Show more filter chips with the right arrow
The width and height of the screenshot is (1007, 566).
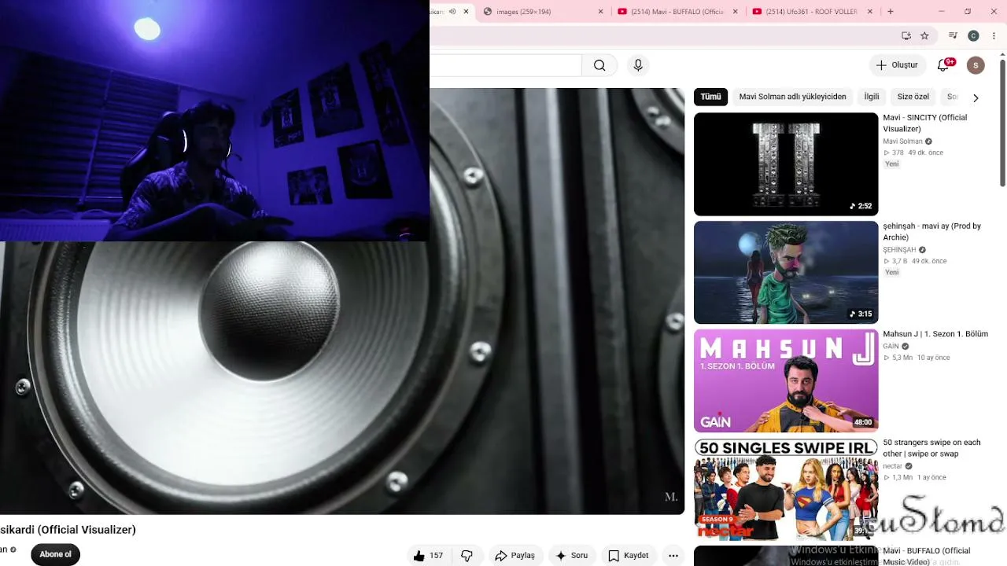(976, 97)
